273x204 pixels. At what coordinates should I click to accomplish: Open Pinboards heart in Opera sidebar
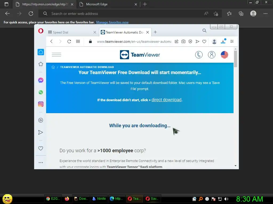[x=41, y=148]
